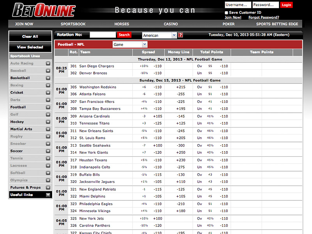The width and height of the screenshot is (312, 234).
Task: Click Philadelphia Eagles money line -210
Action: 181,204
